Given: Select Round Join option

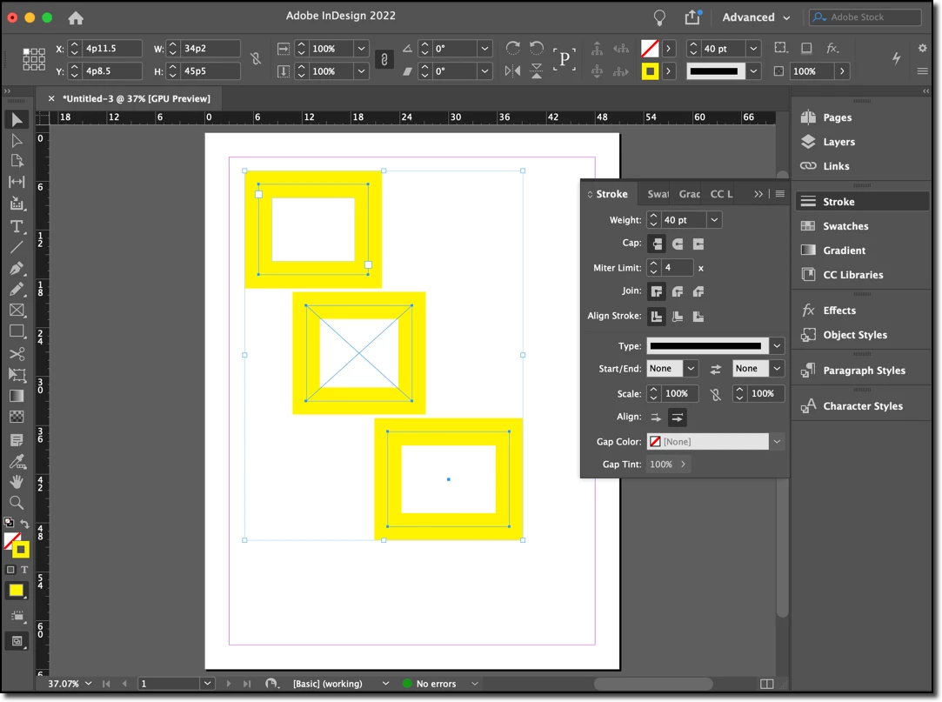Looking at the screenshot, I should [678, 291].
